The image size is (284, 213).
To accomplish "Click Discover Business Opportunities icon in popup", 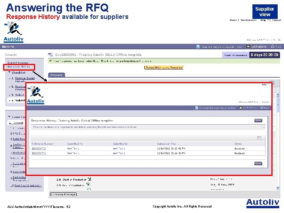I will point(196,108).
